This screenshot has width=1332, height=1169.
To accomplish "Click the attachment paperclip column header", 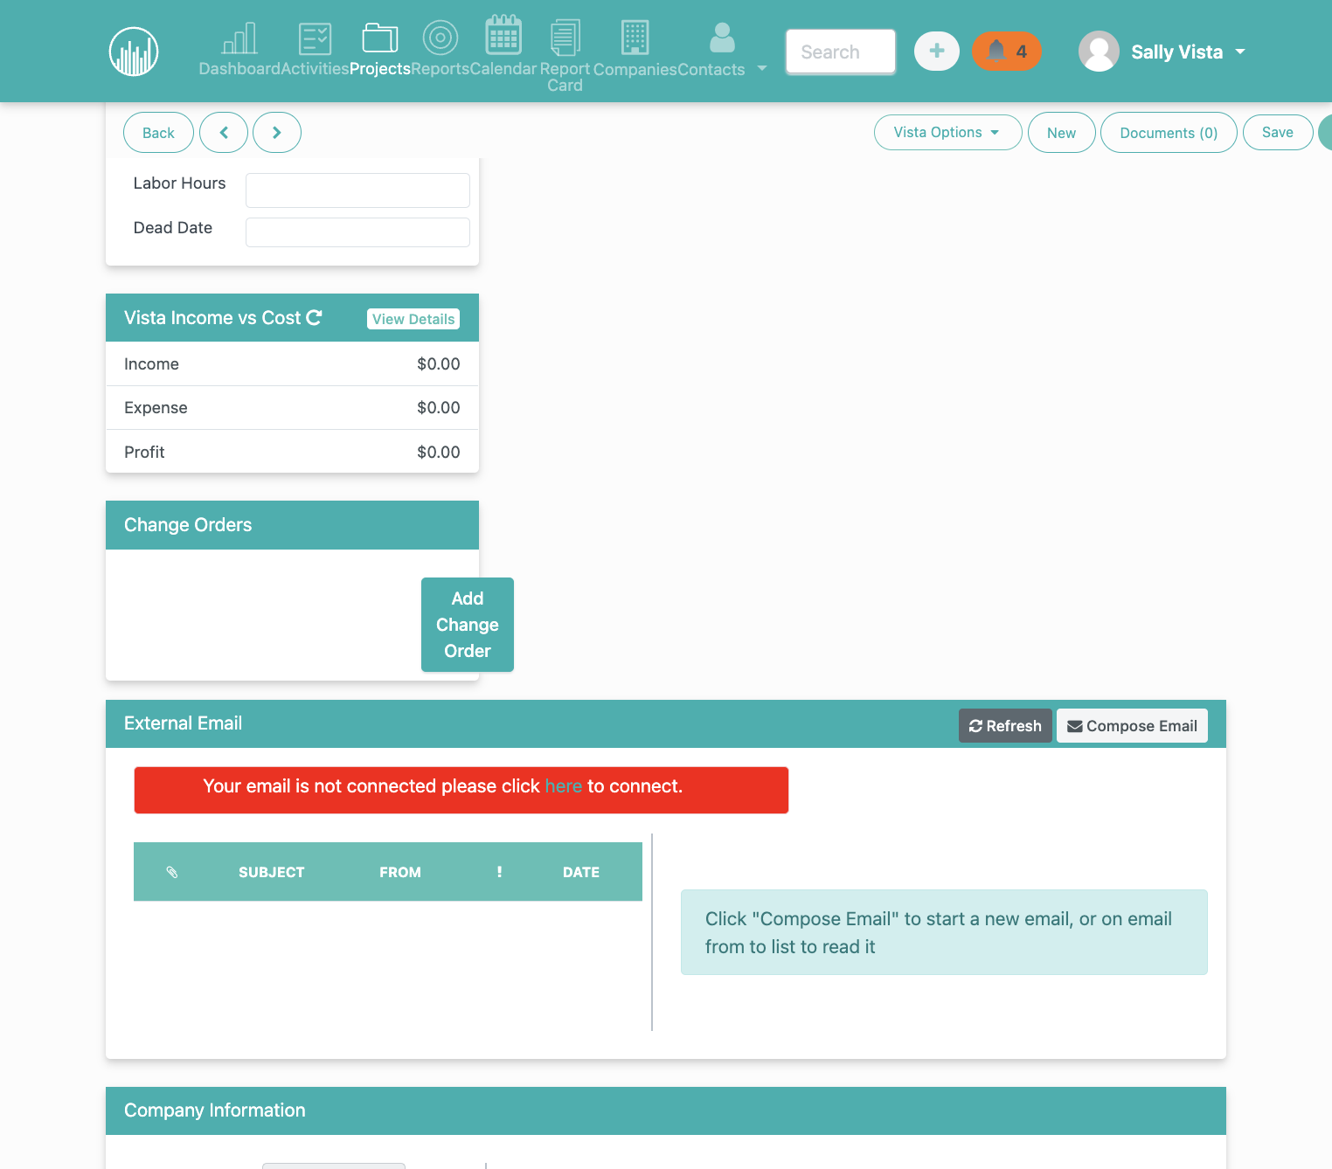I will 172,872.
